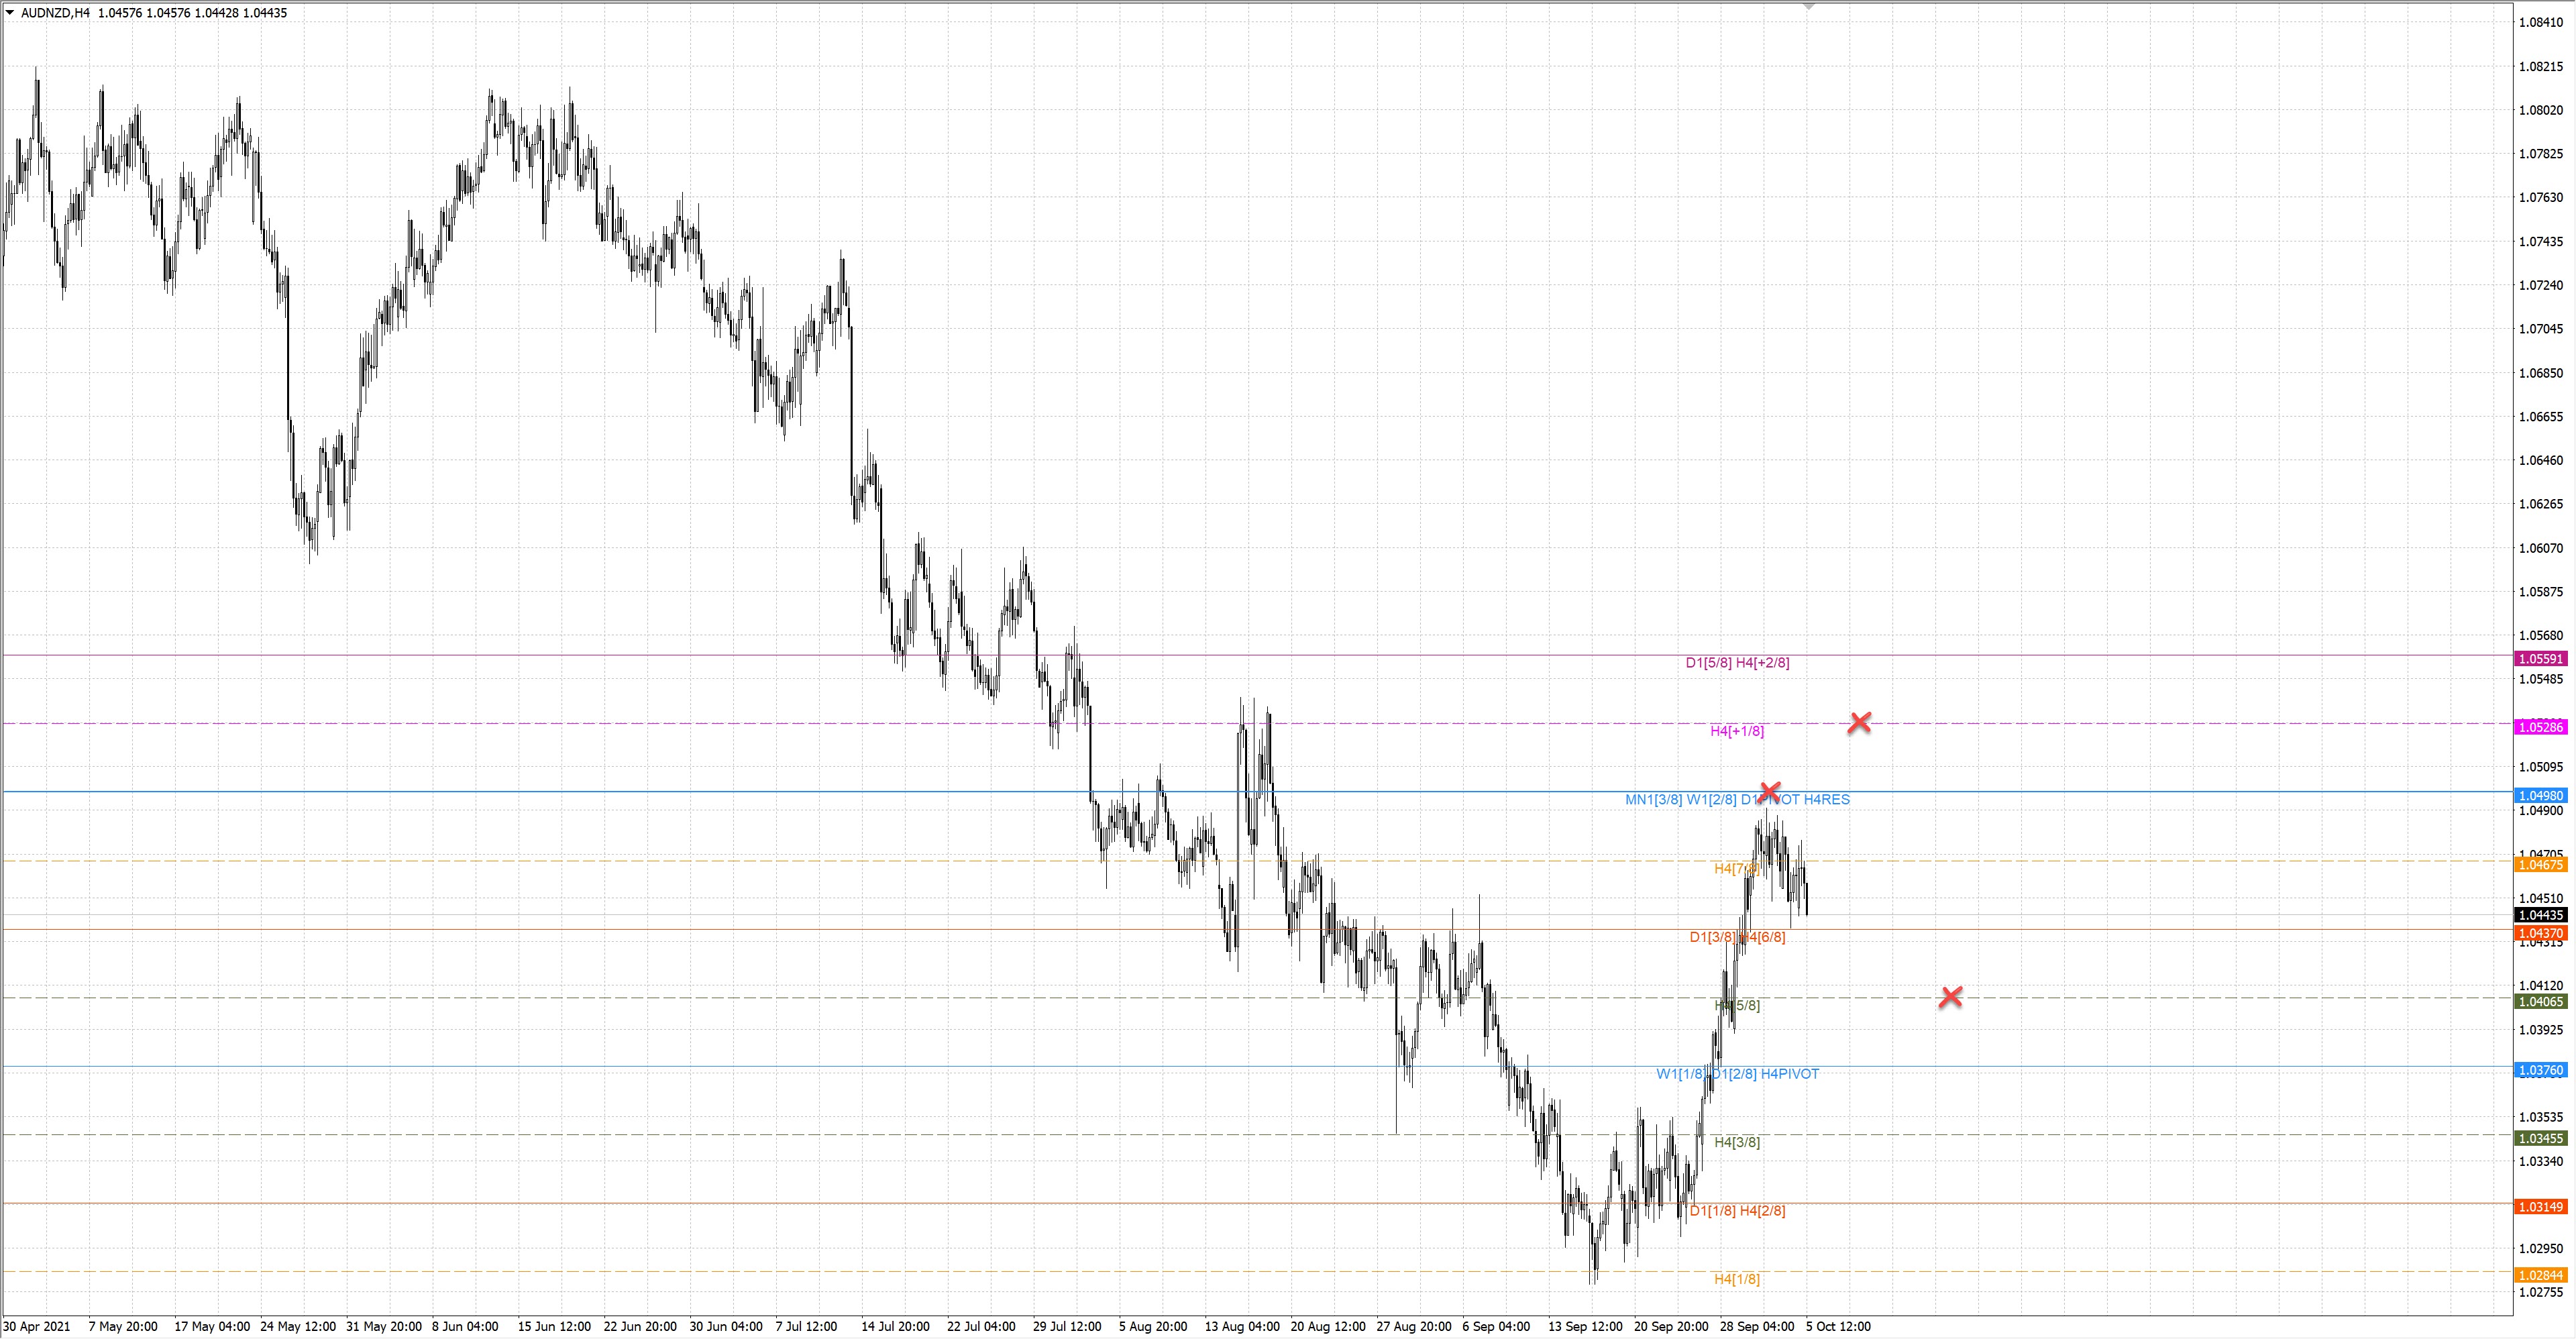Select the H4[+1/8] level text label
Viewport: 2576px width, 1339px height.
pyautogui.click(x=1737, y=731)
